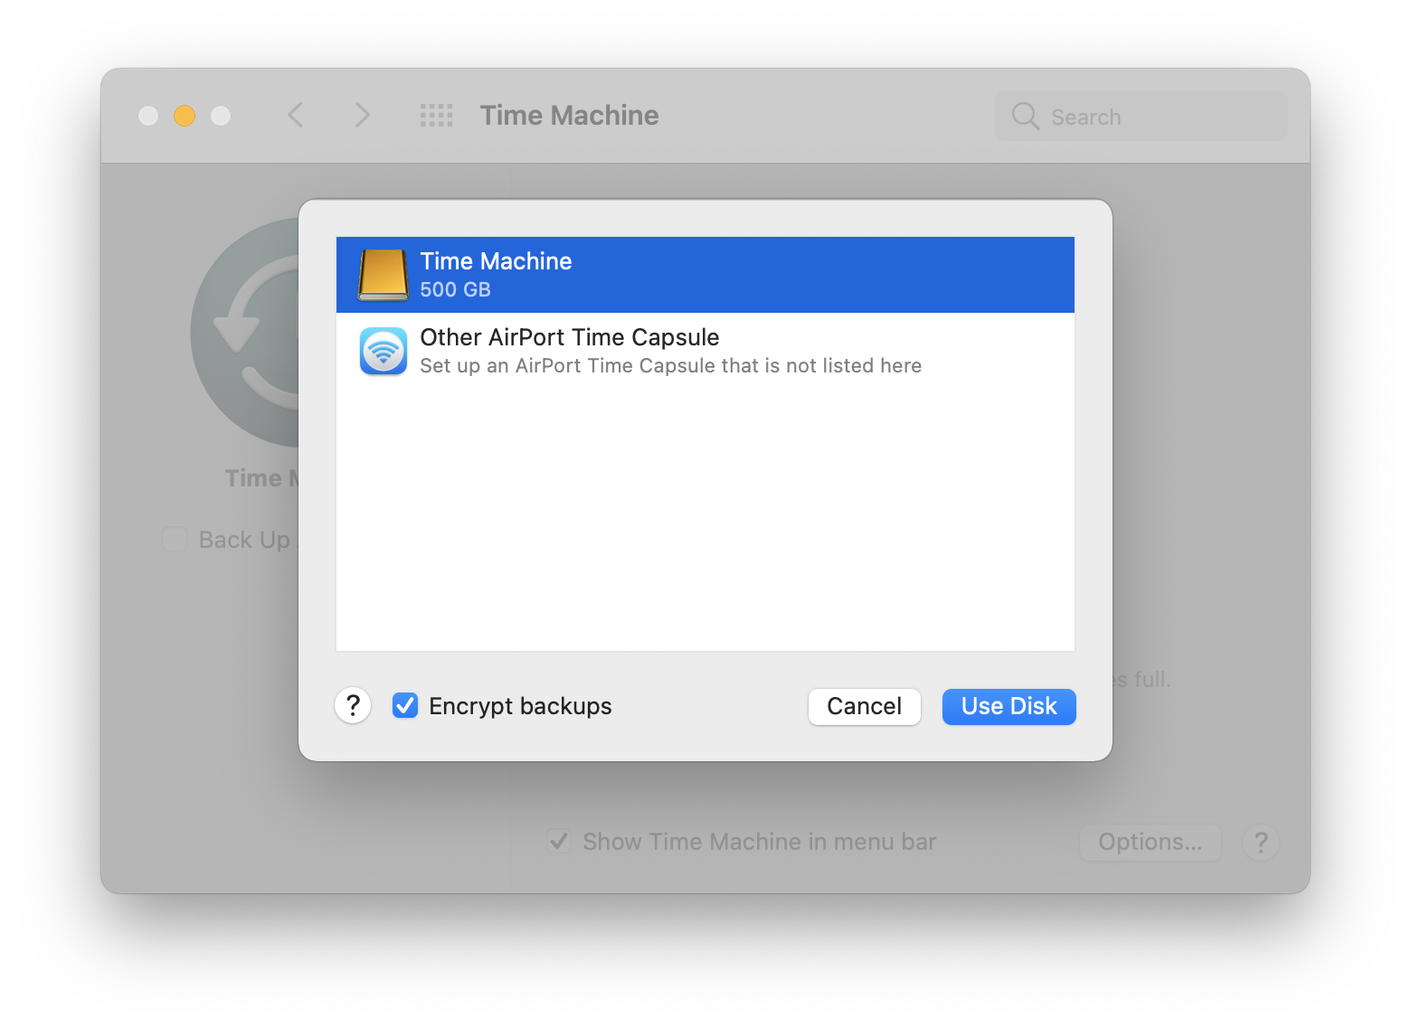This screenshot has height=1027, width=1411.
Task: Click the 500 GB capacity text
Action: 455,289
